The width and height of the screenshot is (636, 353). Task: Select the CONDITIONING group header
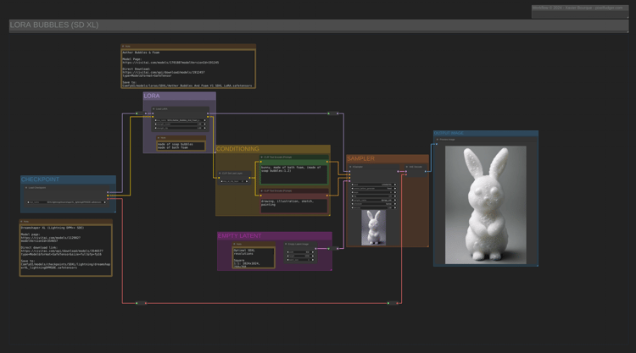click(238, 149)
